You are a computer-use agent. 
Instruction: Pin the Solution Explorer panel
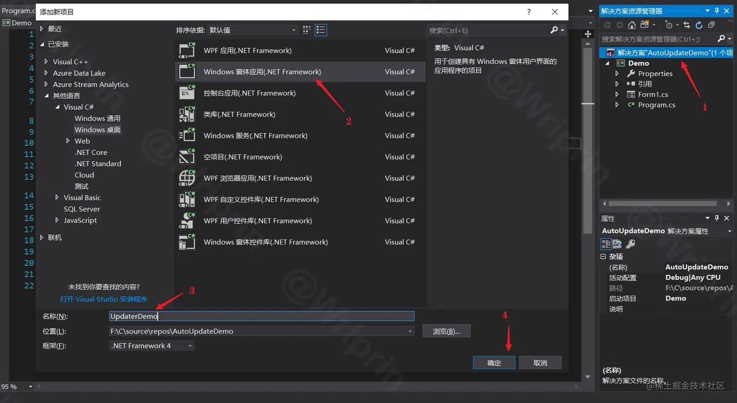[x=717, y=11]
